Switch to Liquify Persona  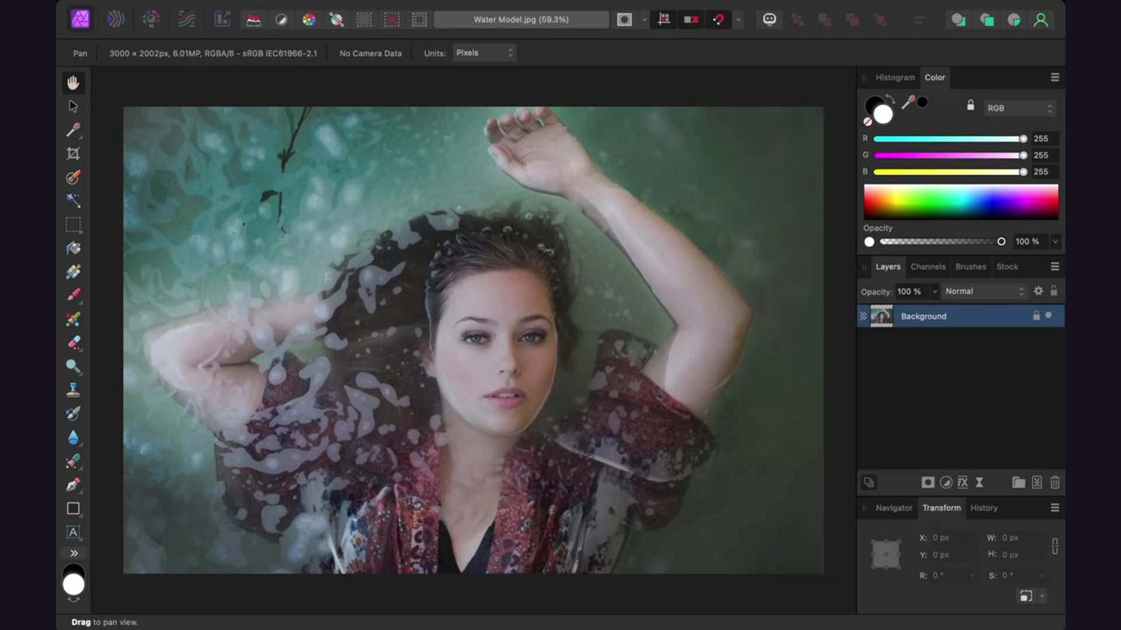(116, 19)
